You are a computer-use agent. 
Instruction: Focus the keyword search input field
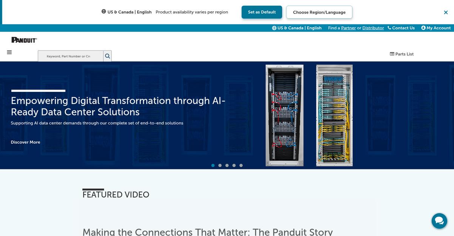point(71,56)
